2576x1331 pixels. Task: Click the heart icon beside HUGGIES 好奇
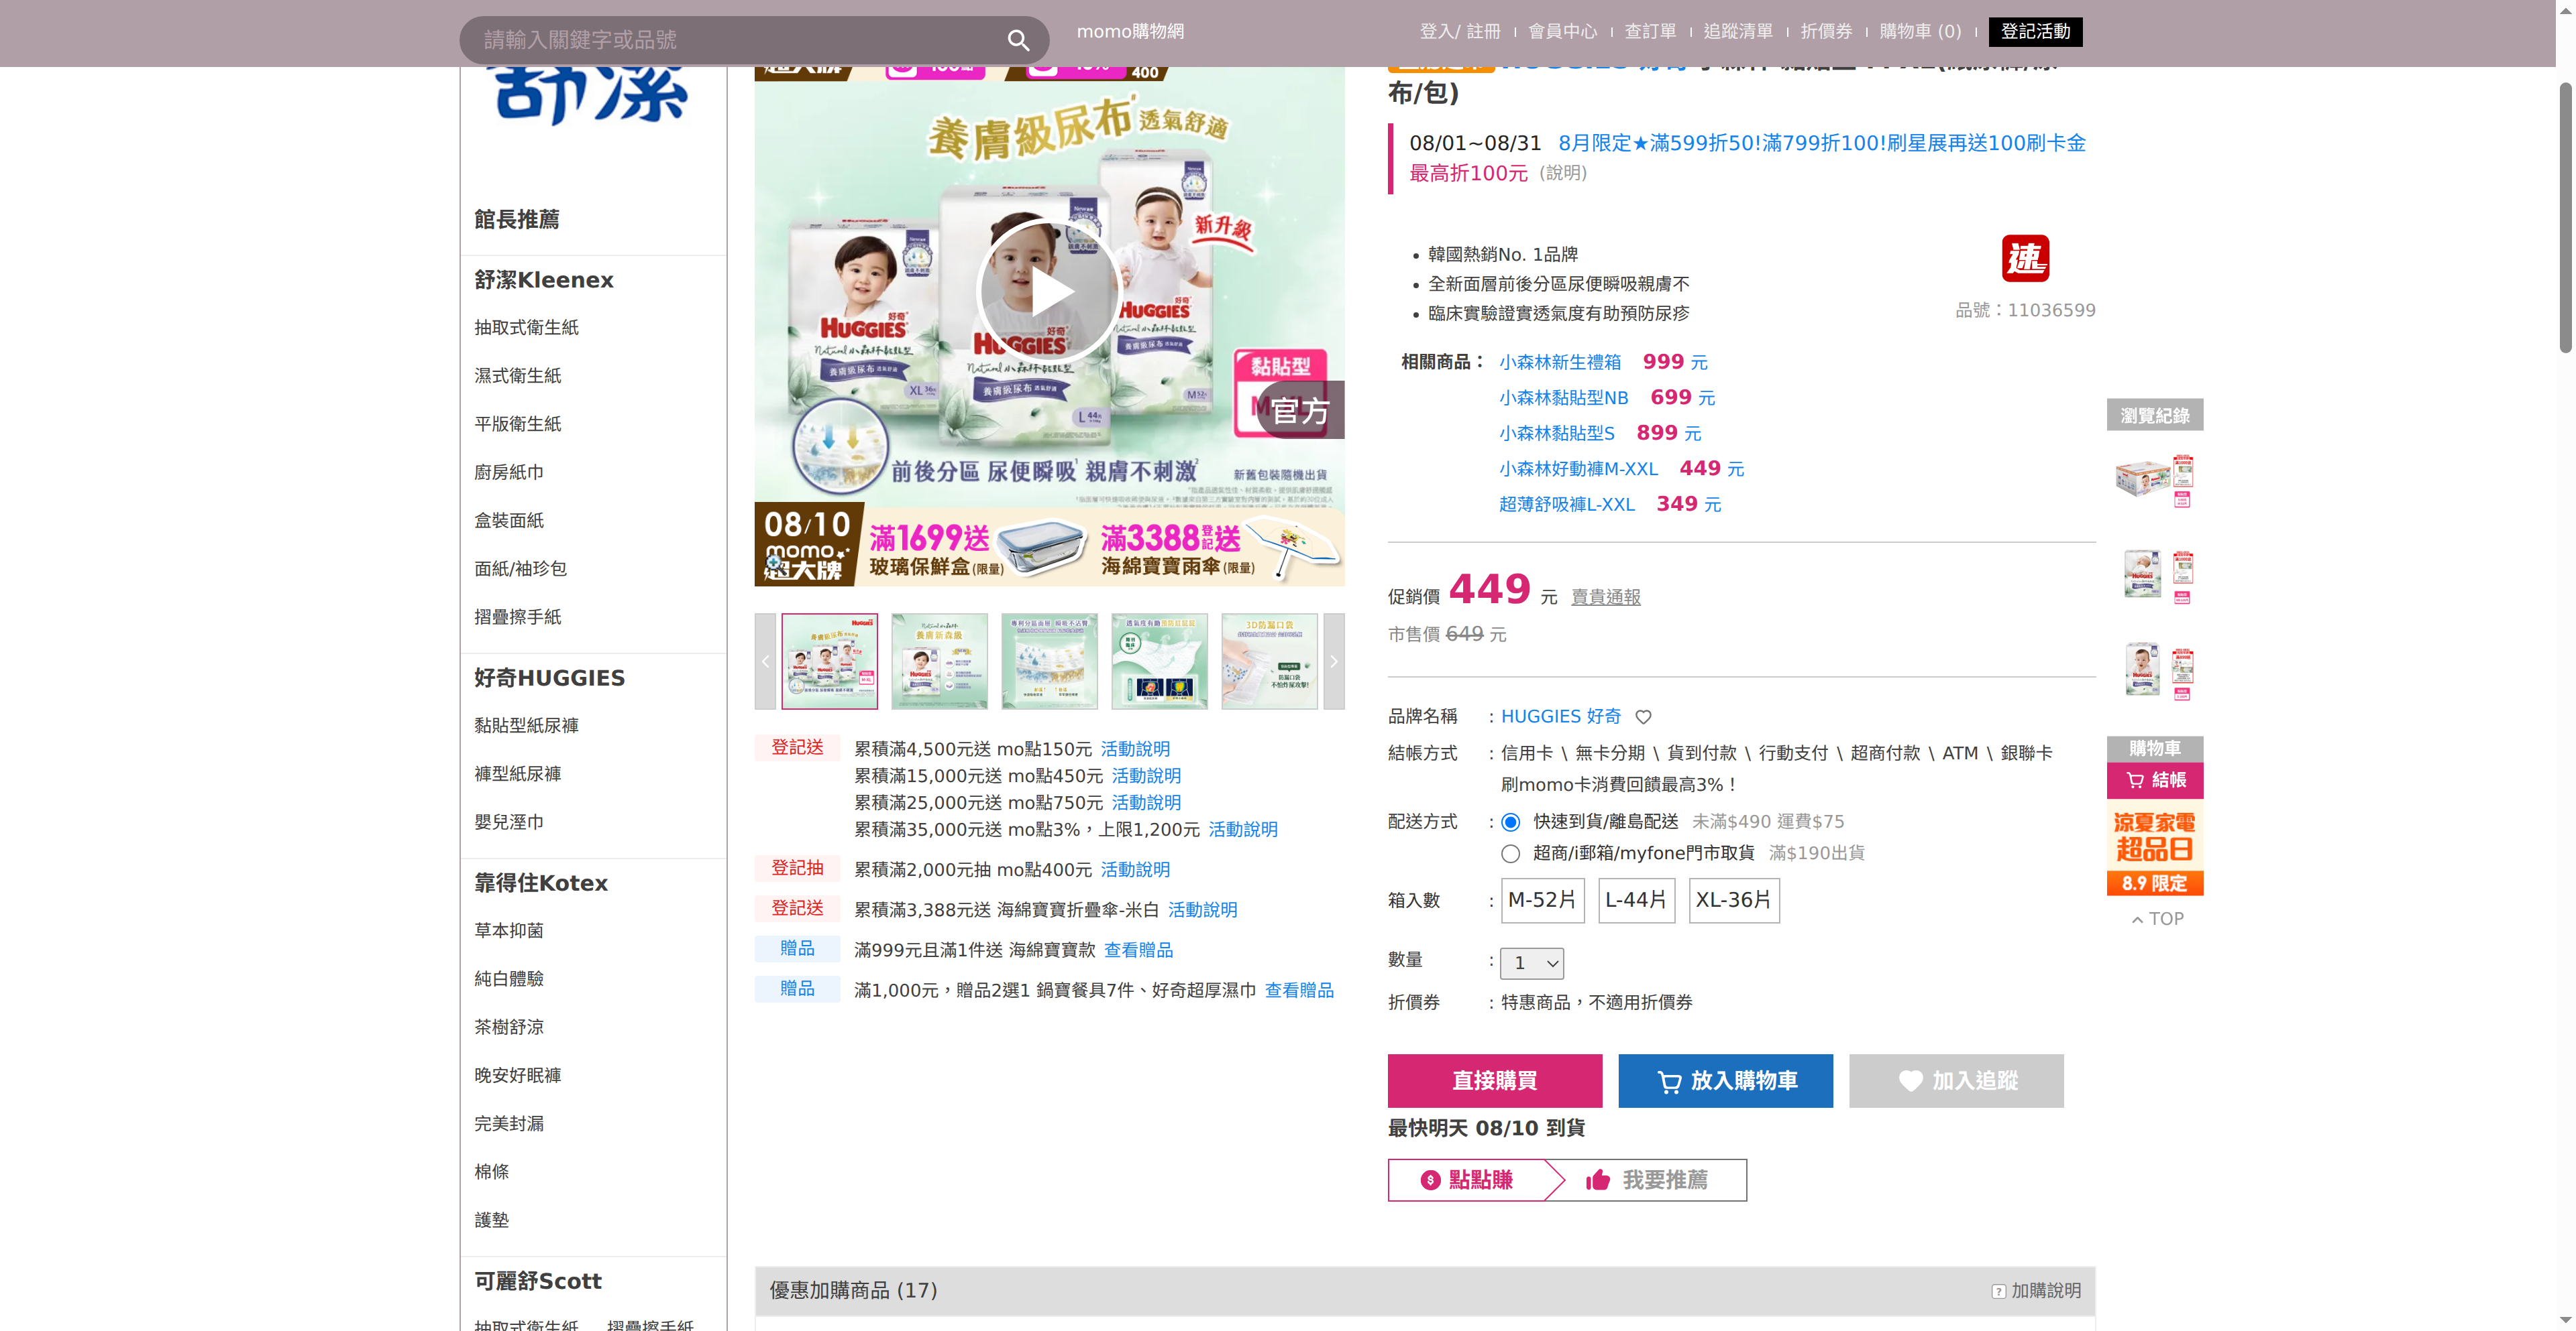coord(1643,716)
